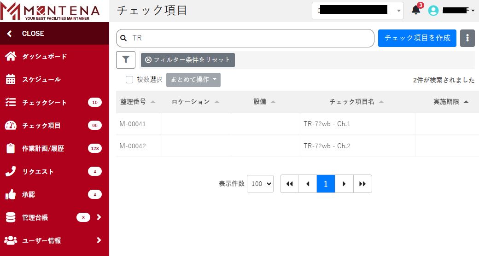This screenshot has height=256, width=479.
Task: Jump to the last page using double arrow
Action: pyautogui.click(x=362, y=184)
